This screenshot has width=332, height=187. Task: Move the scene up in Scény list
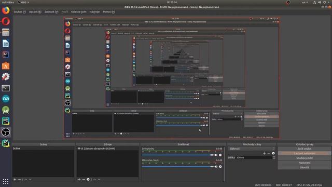pyautogui.click(x=26, y=179)
